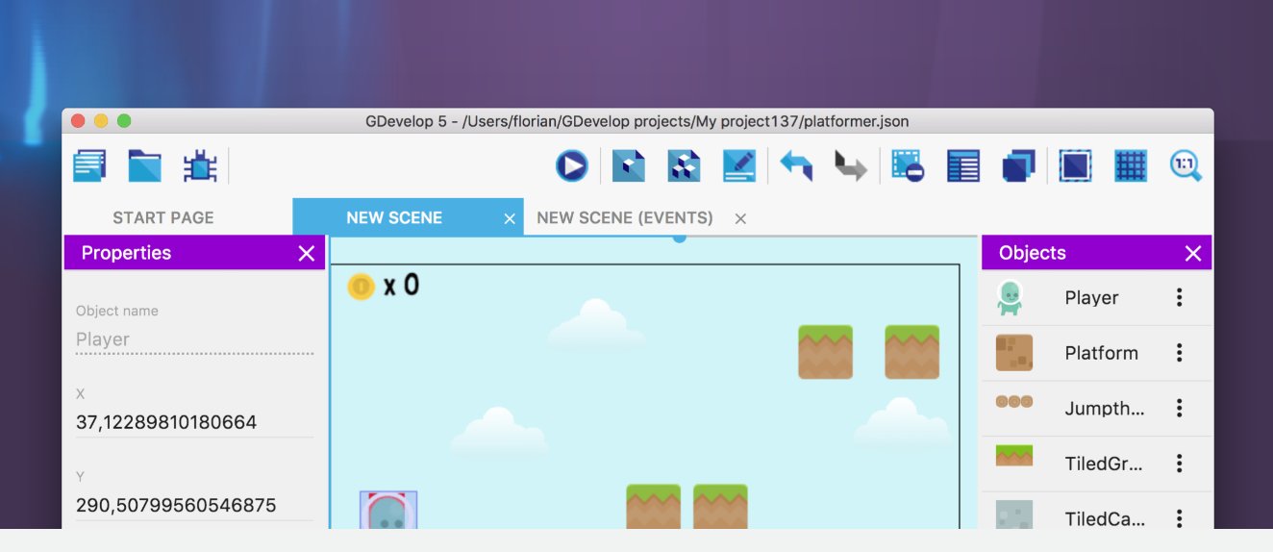Click the X position input field

click(x=194, y=422)
